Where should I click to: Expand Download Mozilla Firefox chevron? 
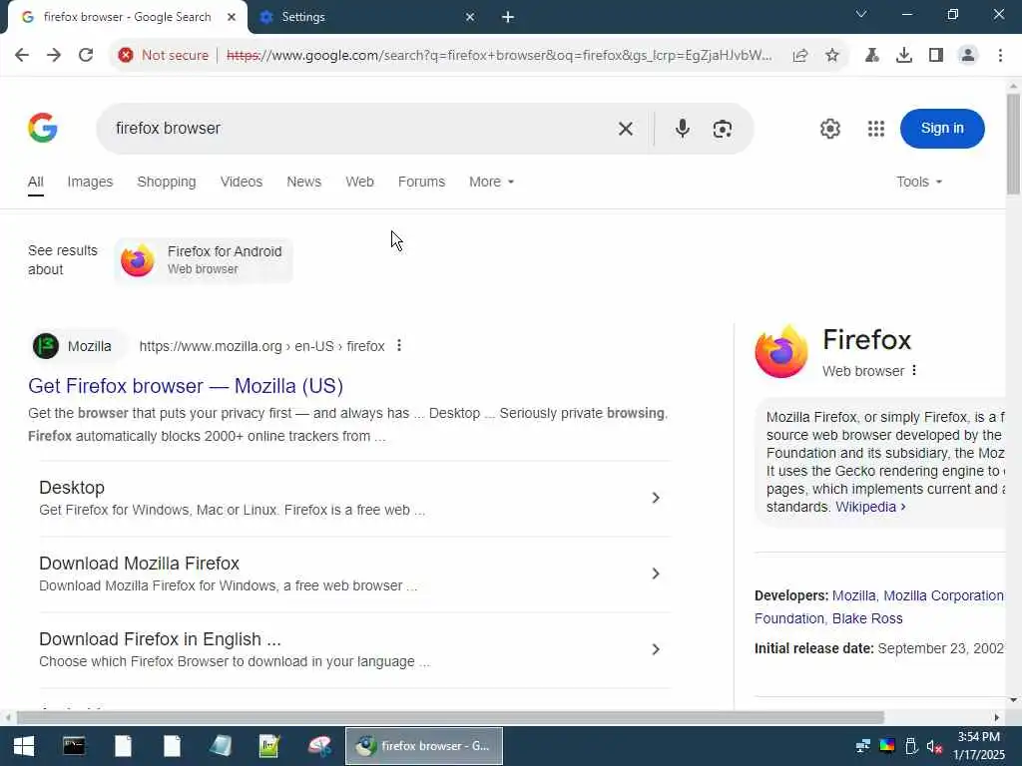point(656,574)
